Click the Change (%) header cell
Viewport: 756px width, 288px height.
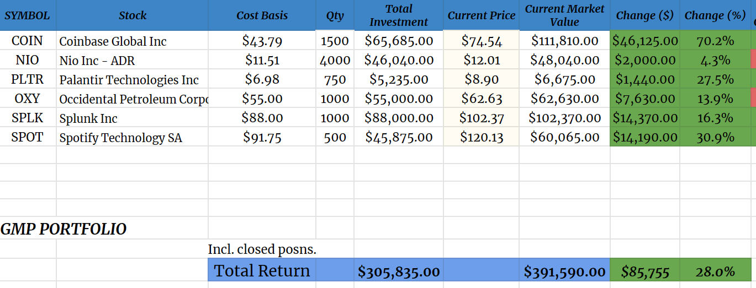715,15
